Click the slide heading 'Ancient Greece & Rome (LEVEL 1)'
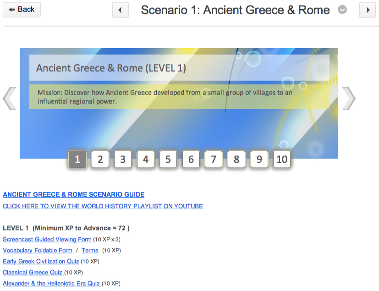The height and width of the screenshot is (291, 379). [x=111, y=68]
